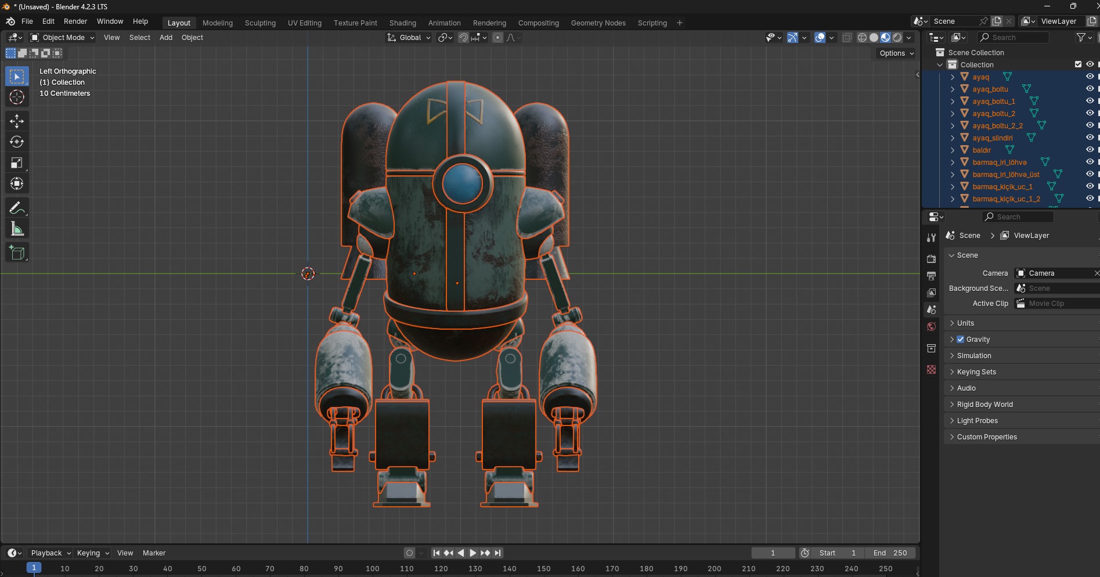The image size is (1100, 577).
Task: Enable the Gravity checkbox
Action: click(960, 339)
